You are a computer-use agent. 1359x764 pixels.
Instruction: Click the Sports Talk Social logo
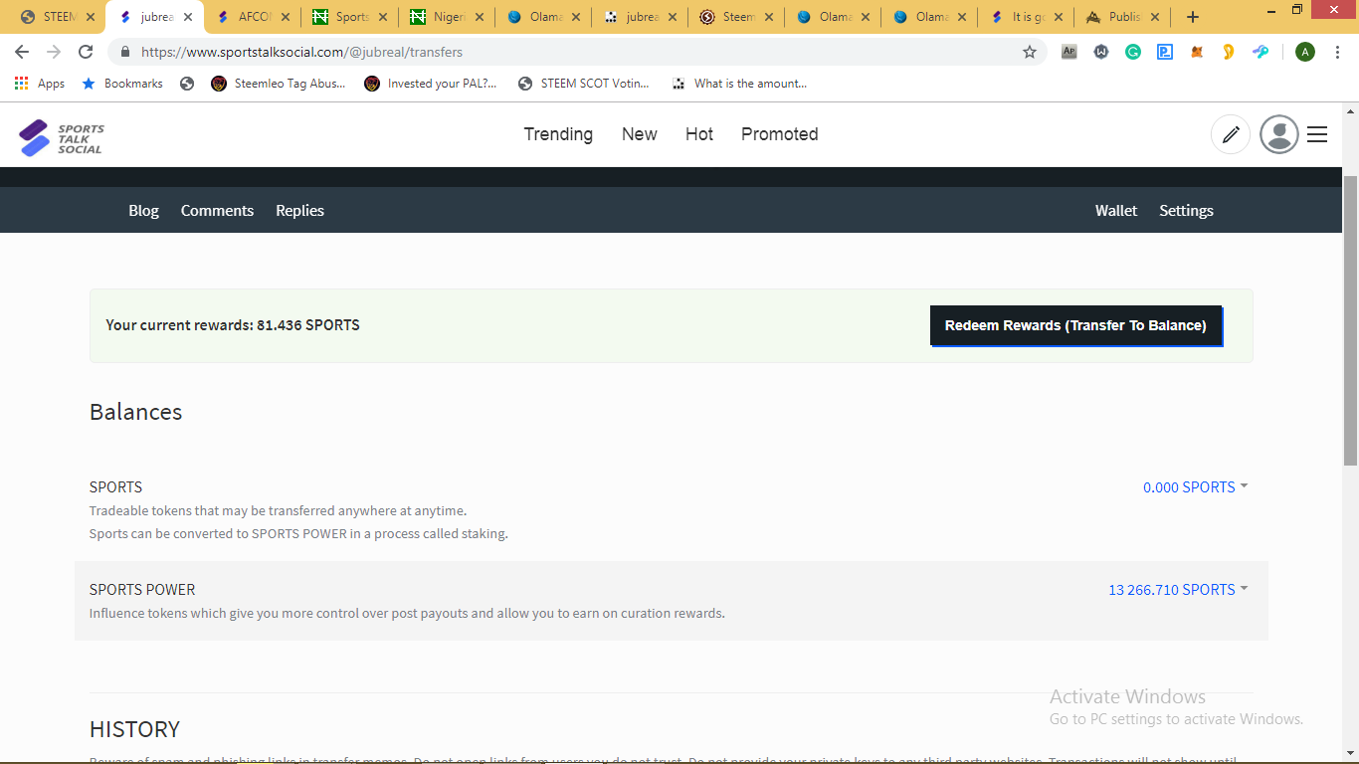tap(61, 137)
